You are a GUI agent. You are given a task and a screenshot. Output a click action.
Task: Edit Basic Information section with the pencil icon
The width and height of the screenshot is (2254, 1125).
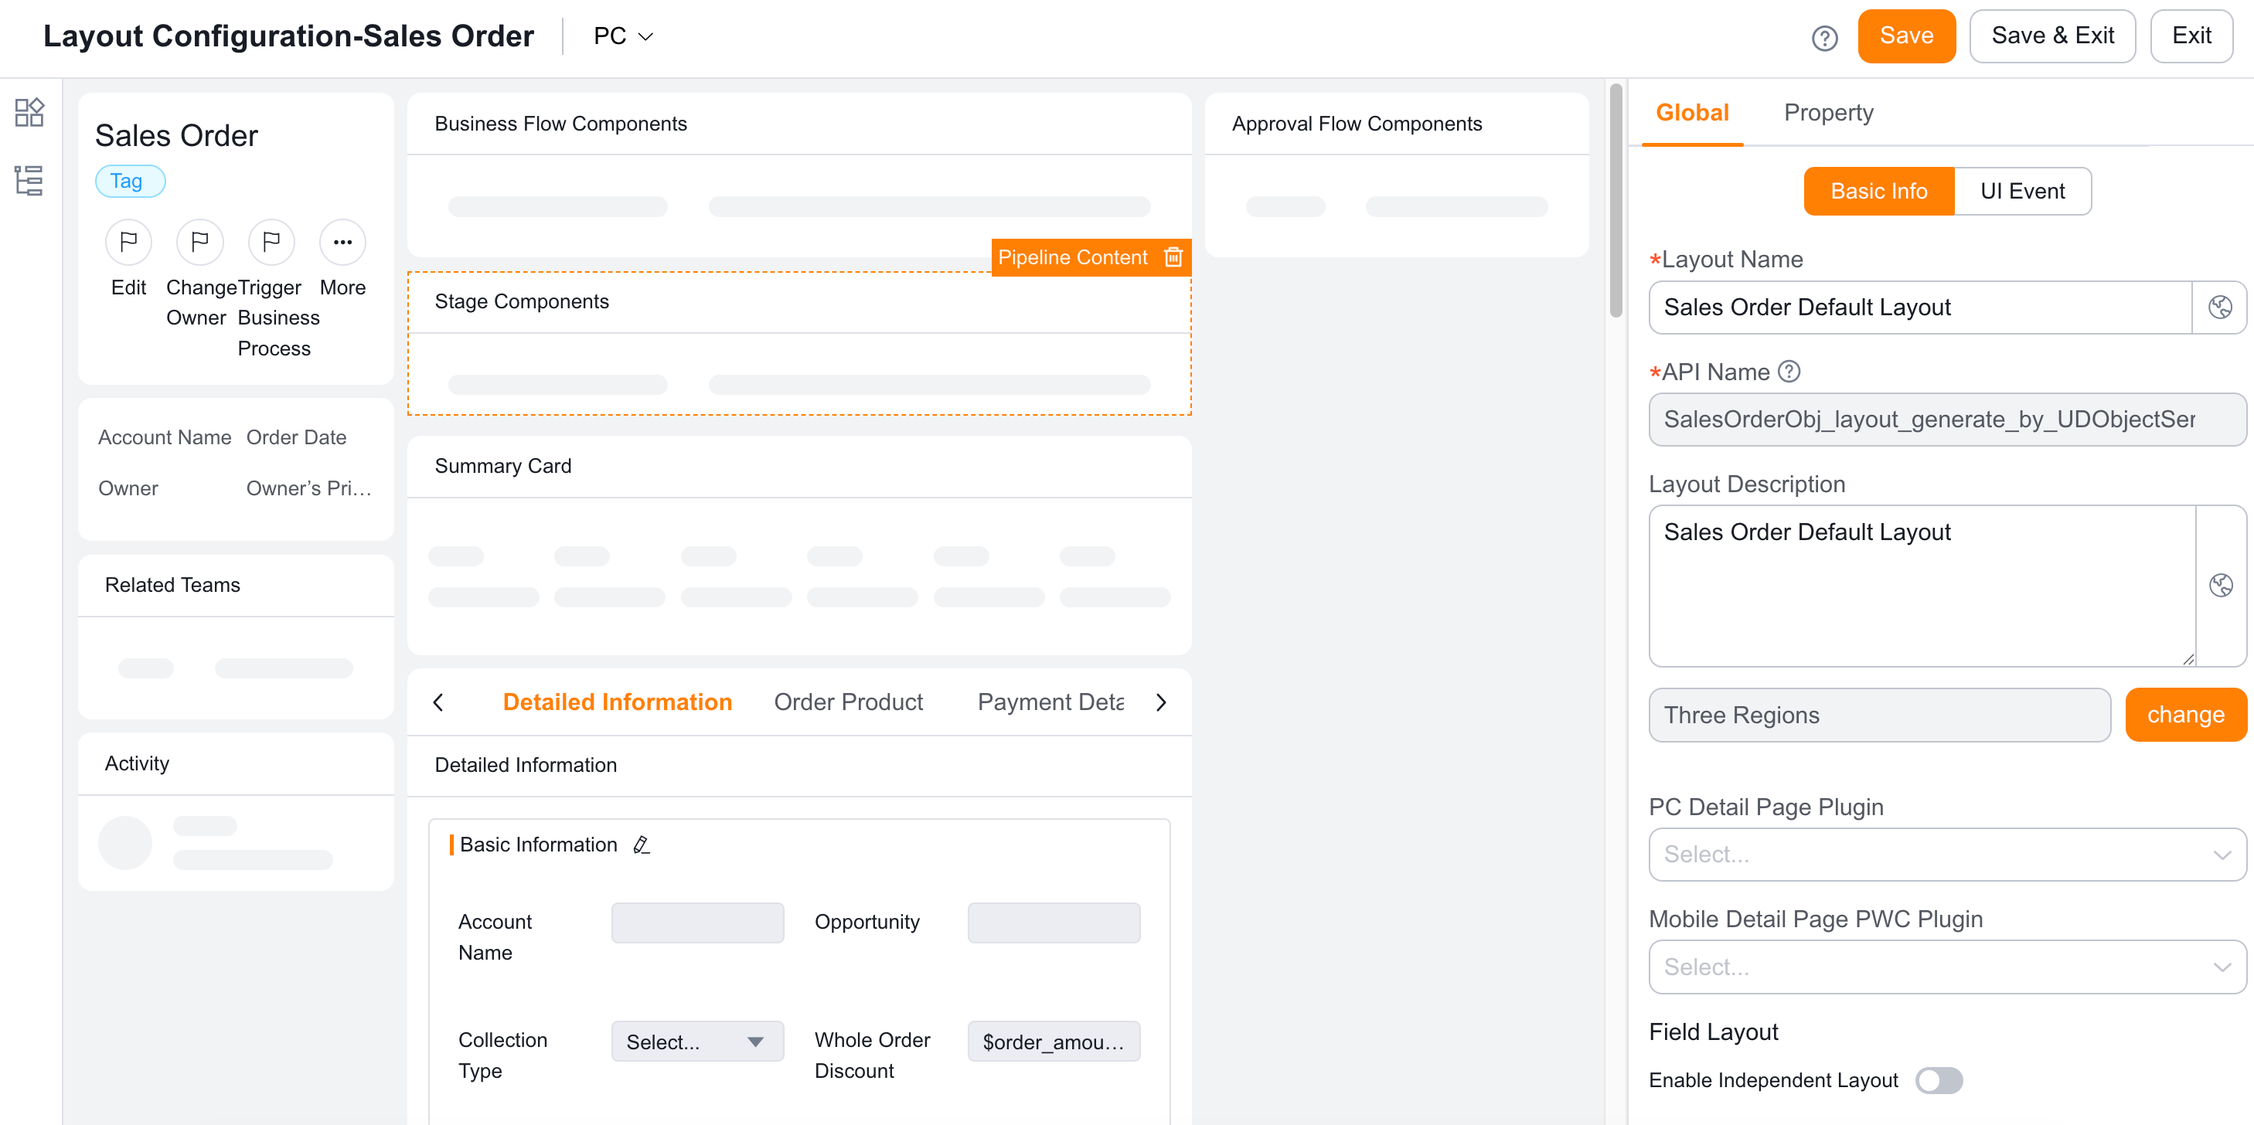click(642, 845)
